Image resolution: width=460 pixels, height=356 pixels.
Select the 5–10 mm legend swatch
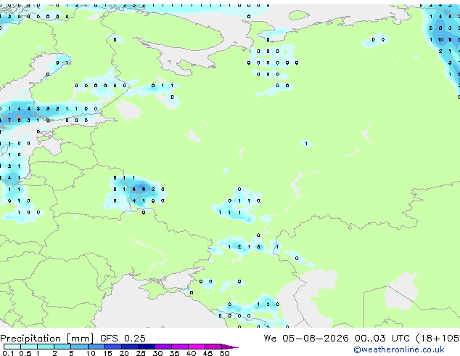click(79, 347)
